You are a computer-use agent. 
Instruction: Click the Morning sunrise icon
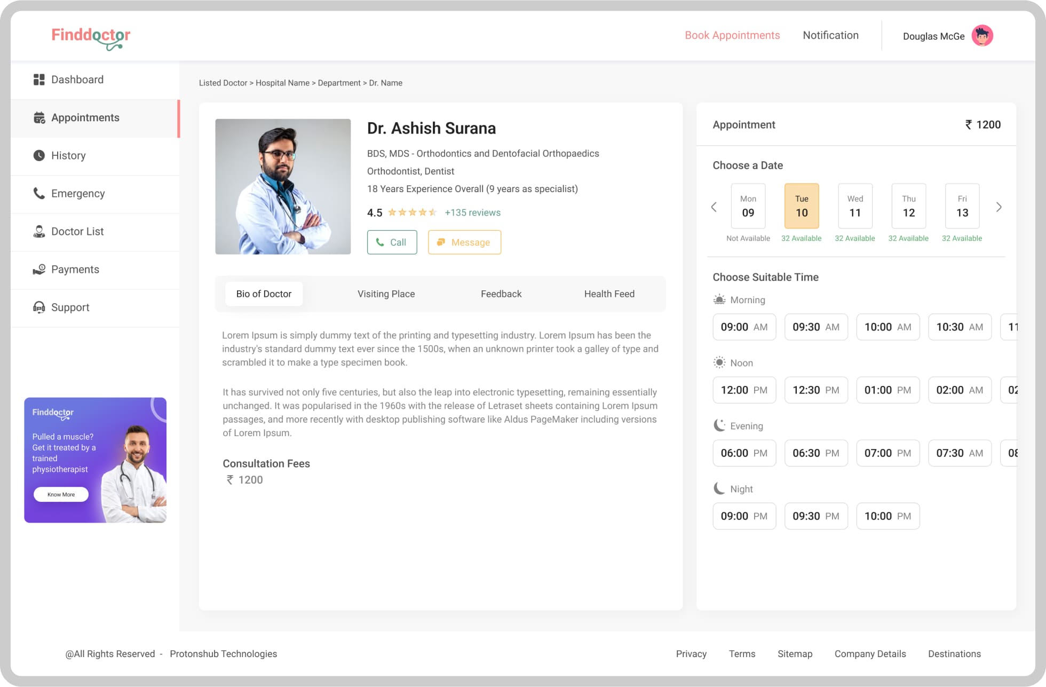pyautogui.click(x=719, y=299)
